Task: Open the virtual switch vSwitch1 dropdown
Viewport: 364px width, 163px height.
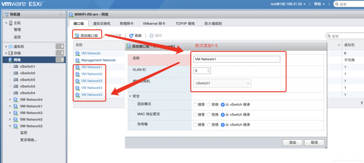Action: pos(223,83)
